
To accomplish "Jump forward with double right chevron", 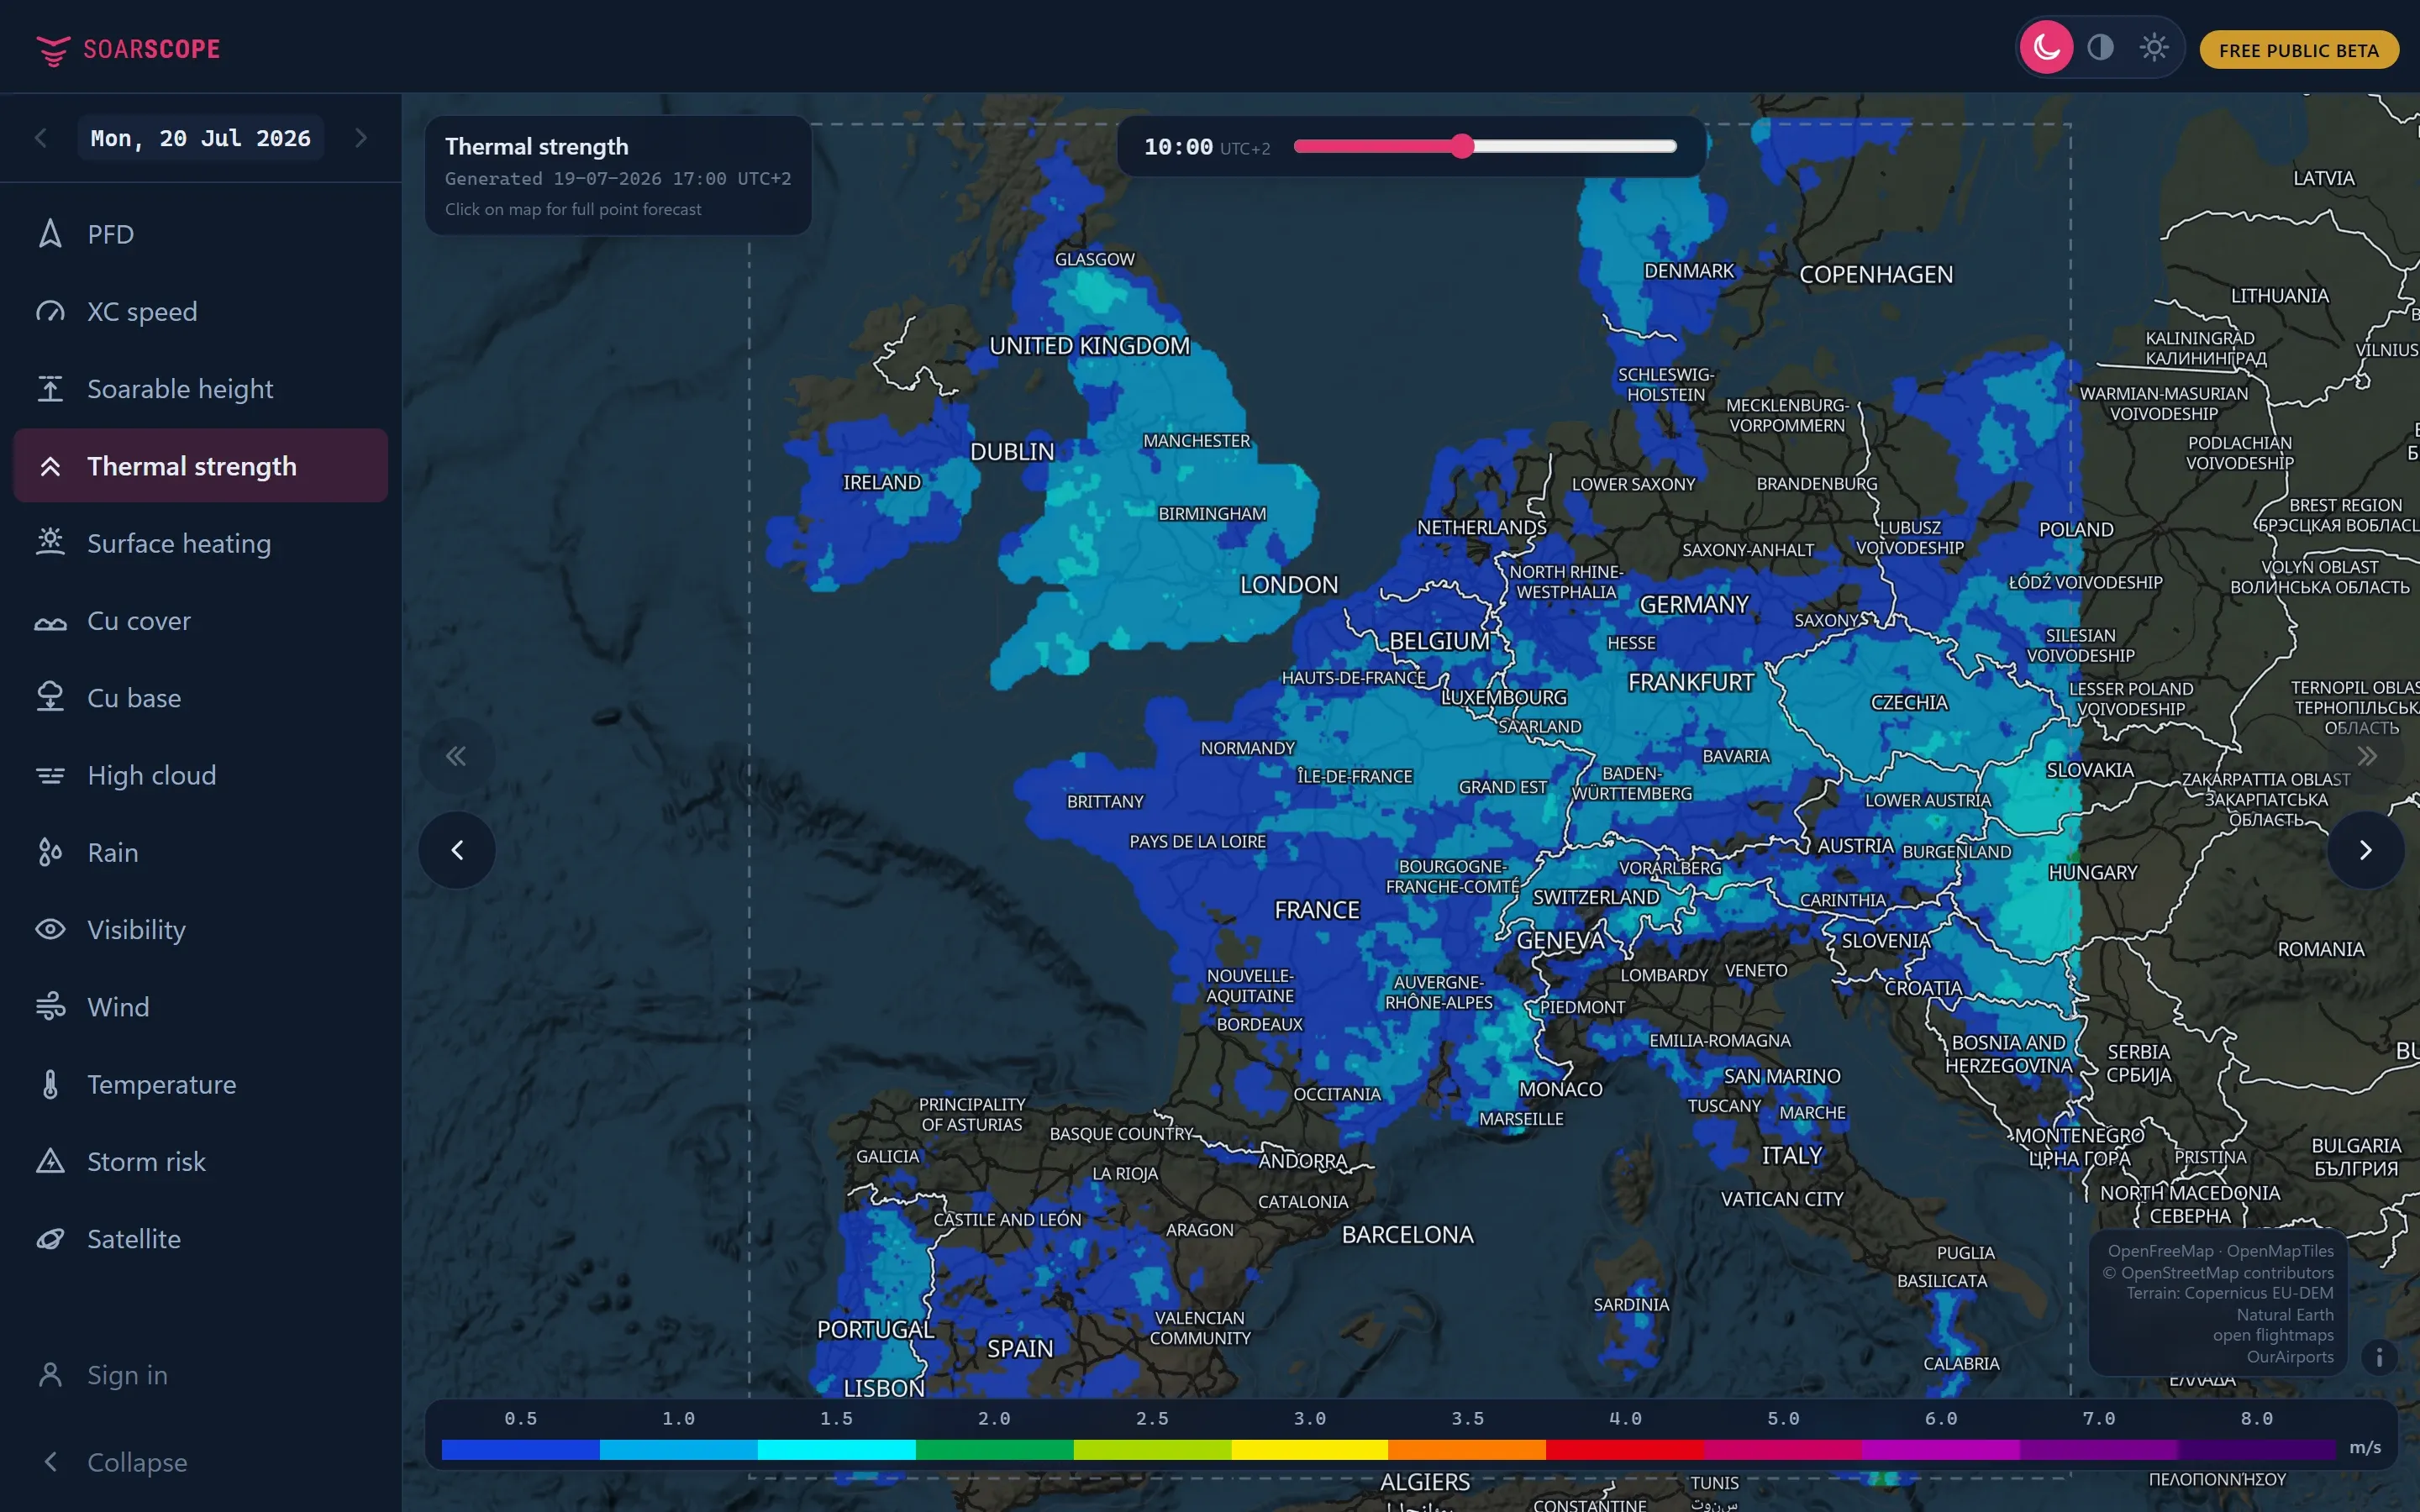I will [2366, 756].
